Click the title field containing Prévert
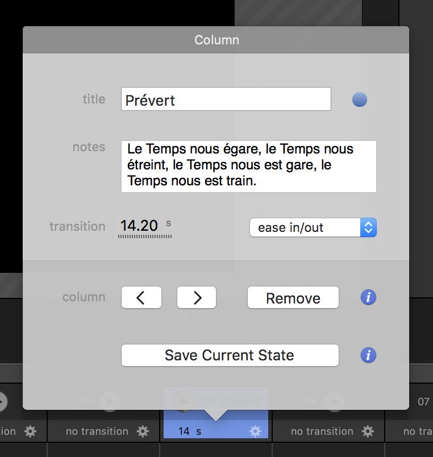 tap(226, 99)
